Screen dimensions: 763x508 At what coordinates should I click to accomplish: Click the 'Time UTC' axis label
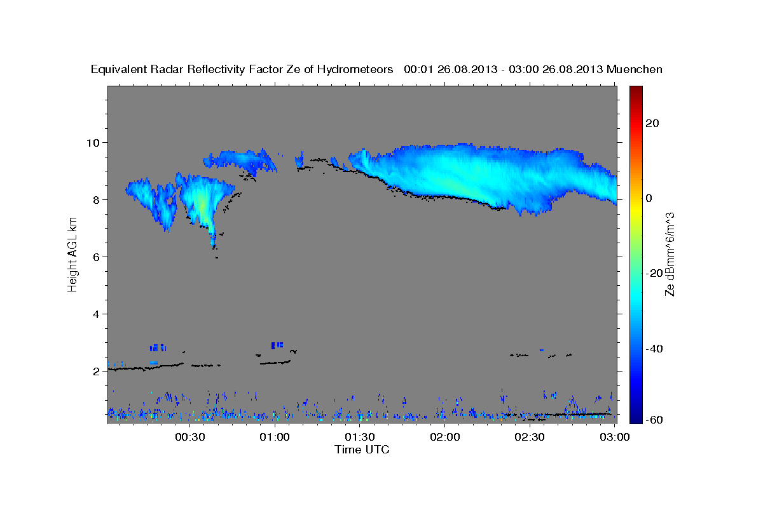tap(362, 450)
